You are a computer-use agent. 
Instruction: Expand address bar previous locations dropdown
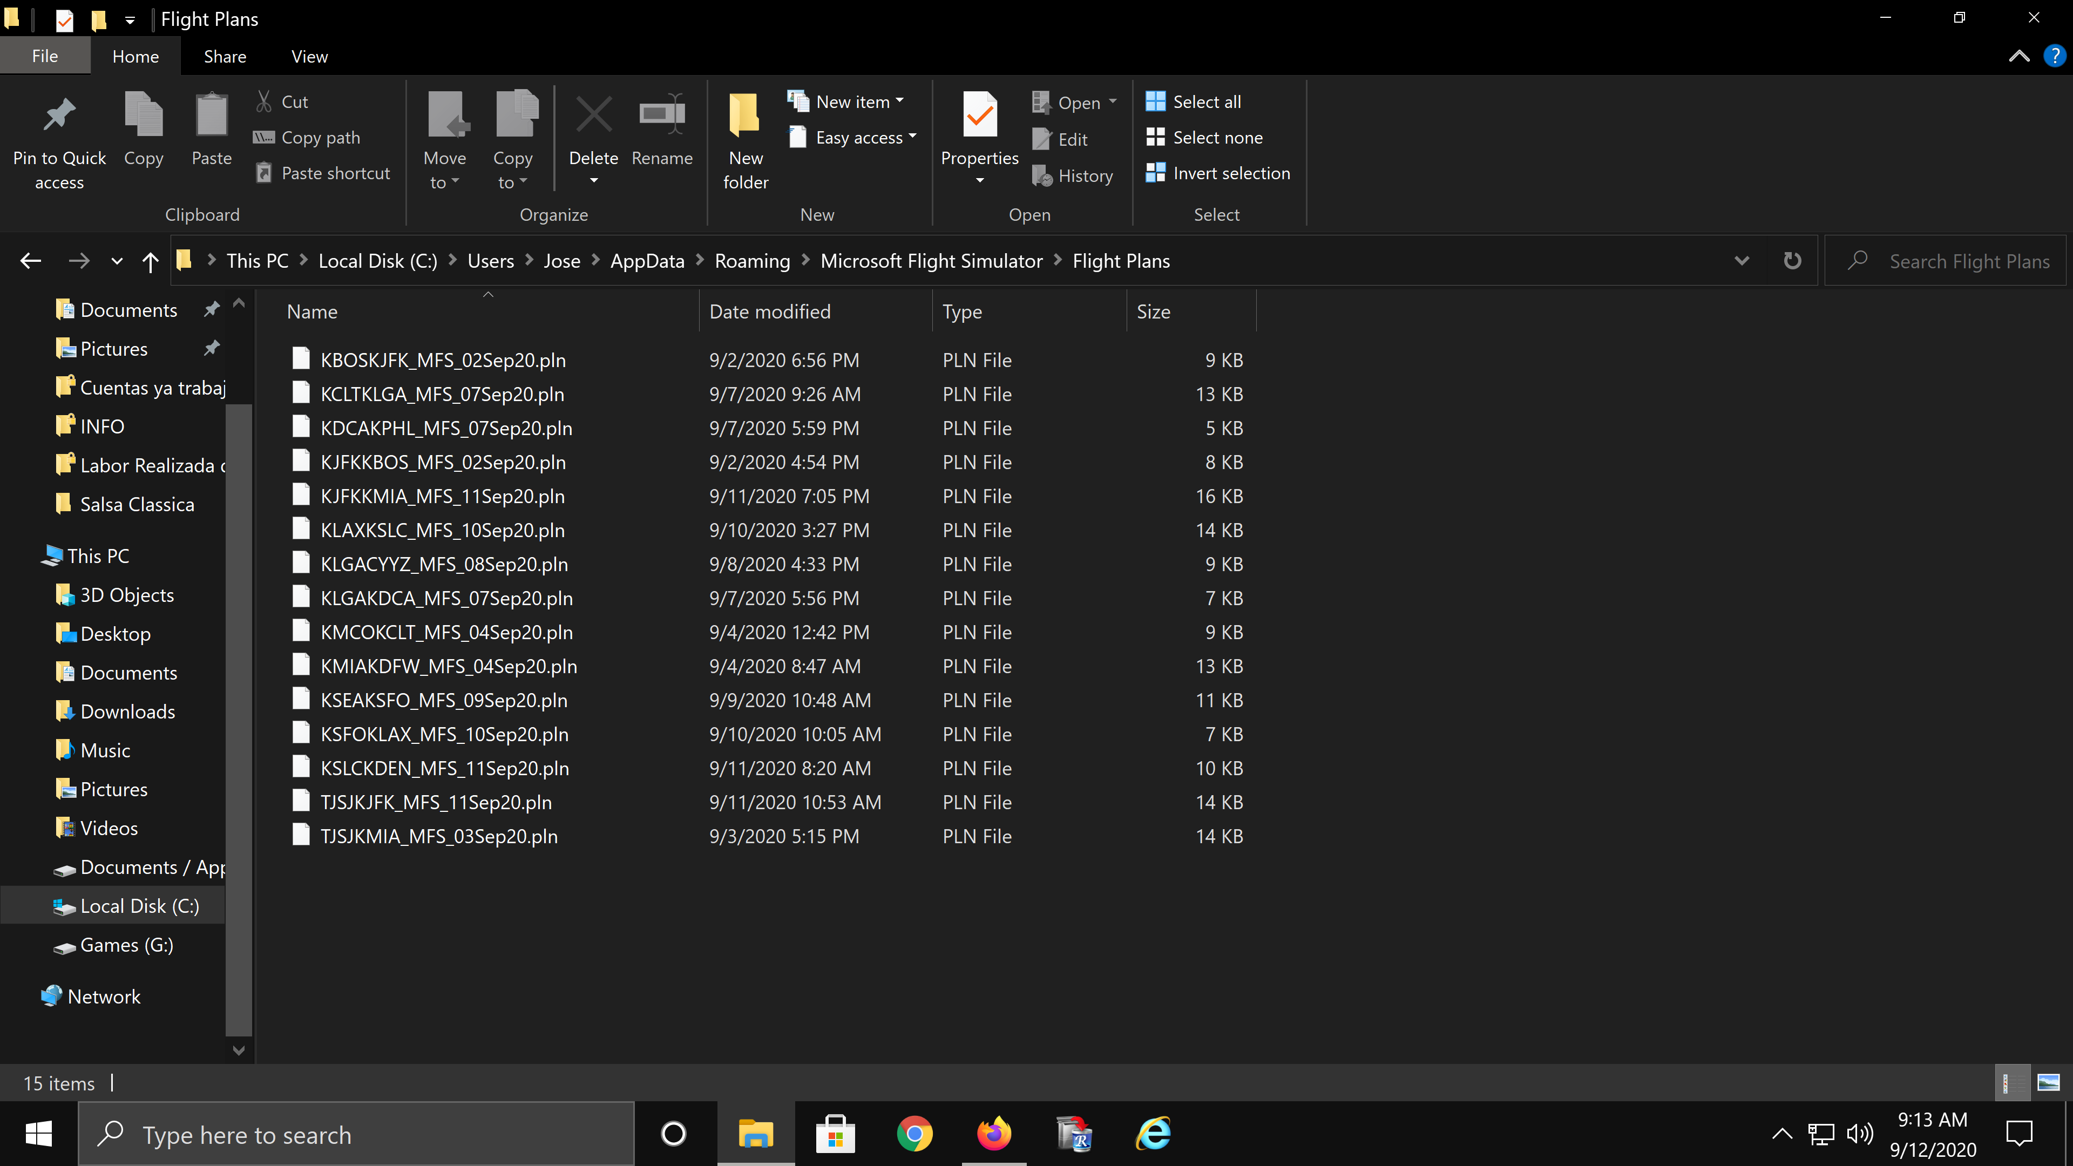point(1742,261)
